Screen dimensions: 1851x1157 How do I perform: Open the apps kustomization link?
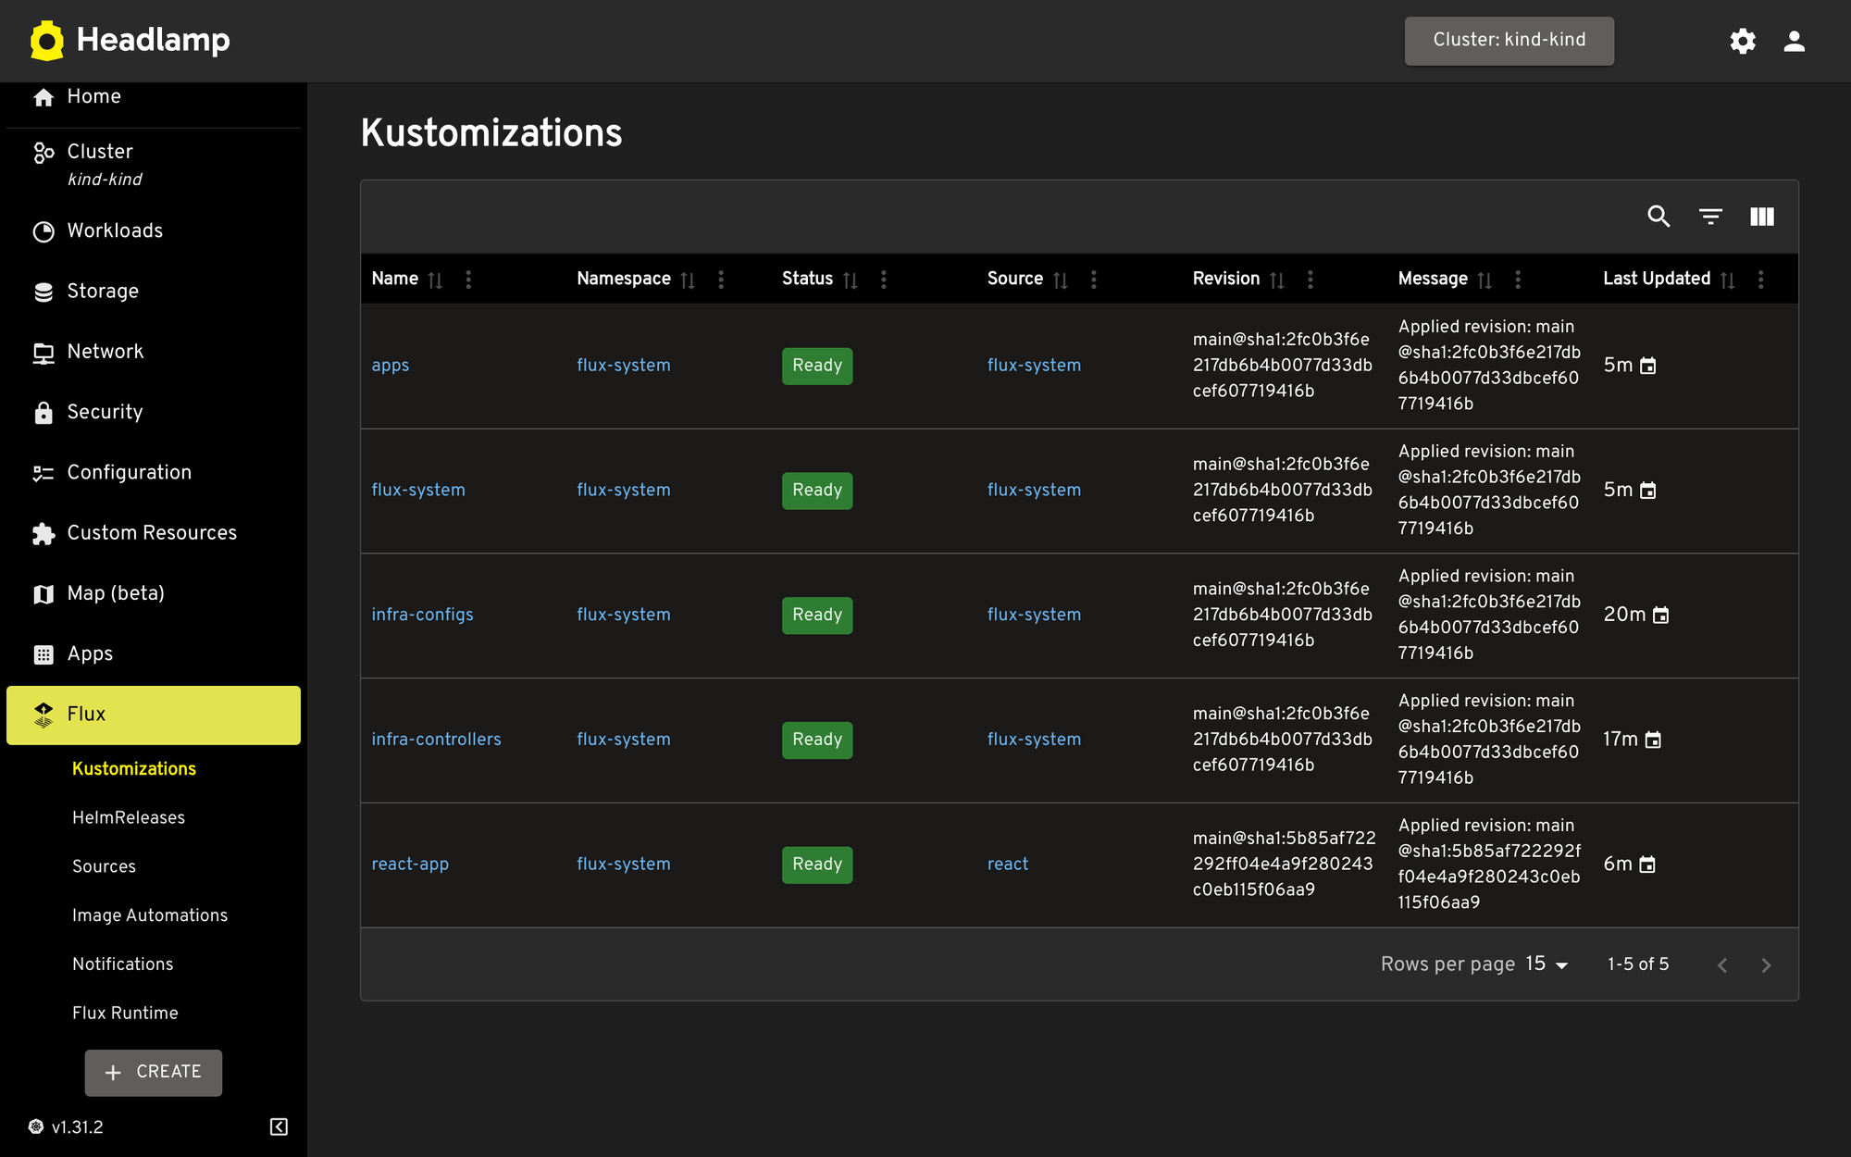pyautogui.click(x=390, y=366)
